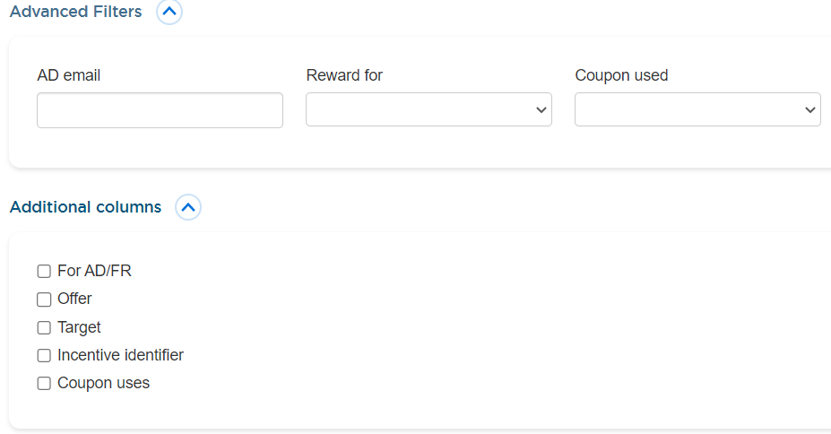Click the 'Offer' label text

(x=74, y=299)
